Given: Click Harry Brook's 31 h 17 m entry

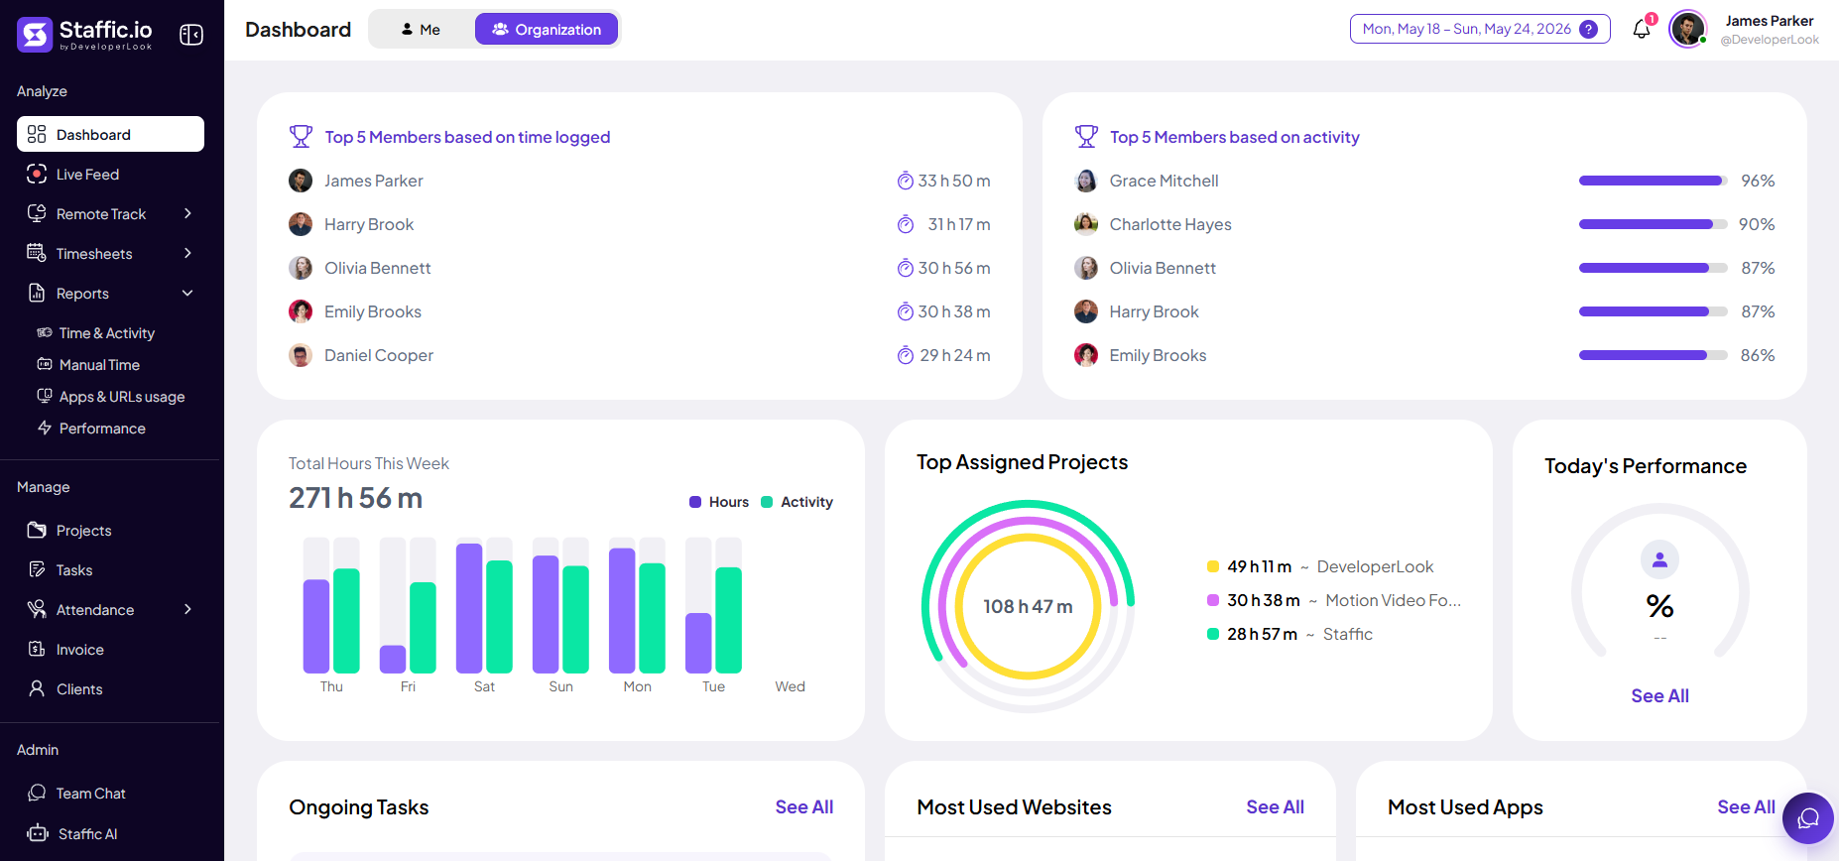Looking at the screenshot, I should tap(958, 224).
